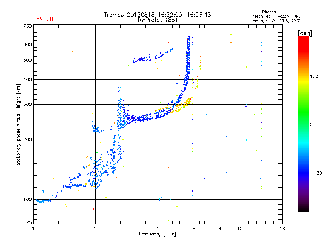This screenshot has height=249, width=332.
Task: Click the y-axis "500" tick label
Action: coord(27,60)
